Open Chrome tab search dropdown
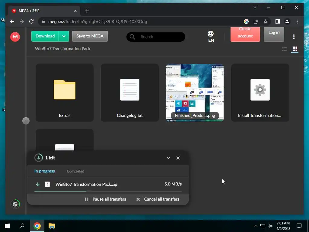This screenshot has width=309, height=232. [255, 8]
